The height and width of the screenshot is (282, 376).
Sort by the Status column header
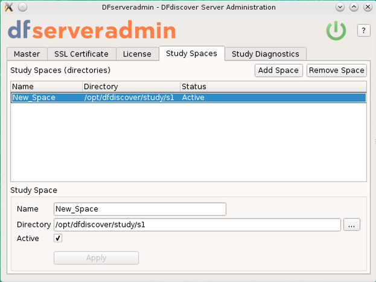(273, 87)
